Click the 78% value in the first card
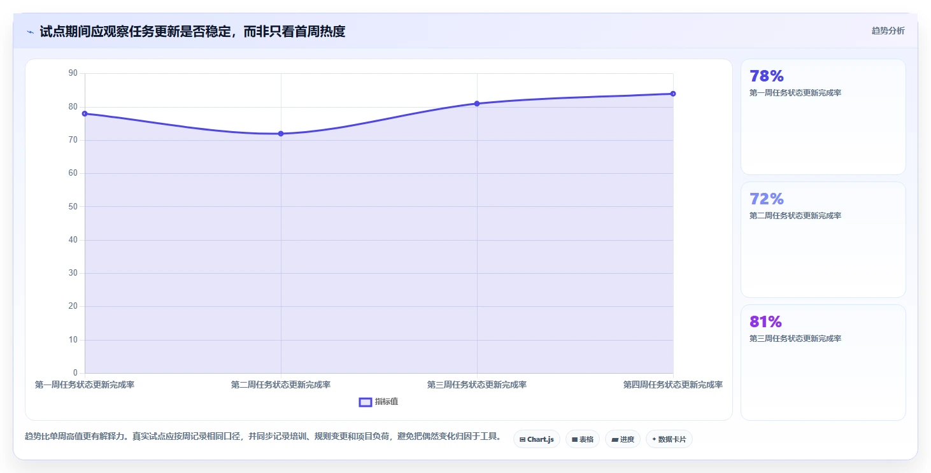 (x=767, y=76)
